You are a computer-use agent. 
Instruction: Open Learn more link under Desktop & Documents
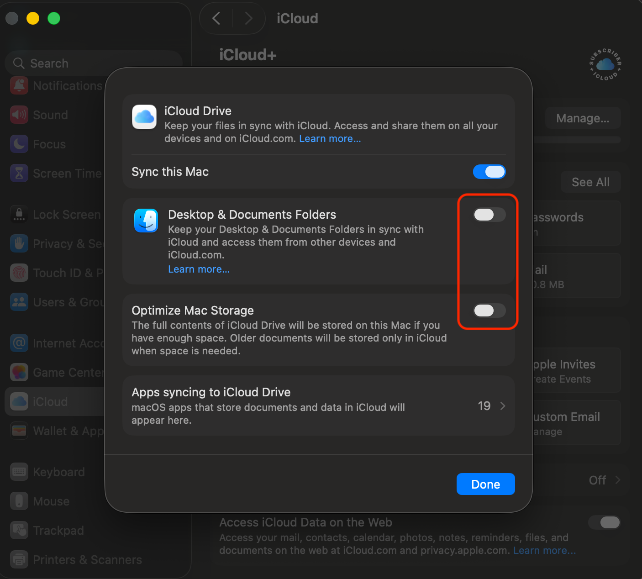pyautogui.click(x=199, y=269)
